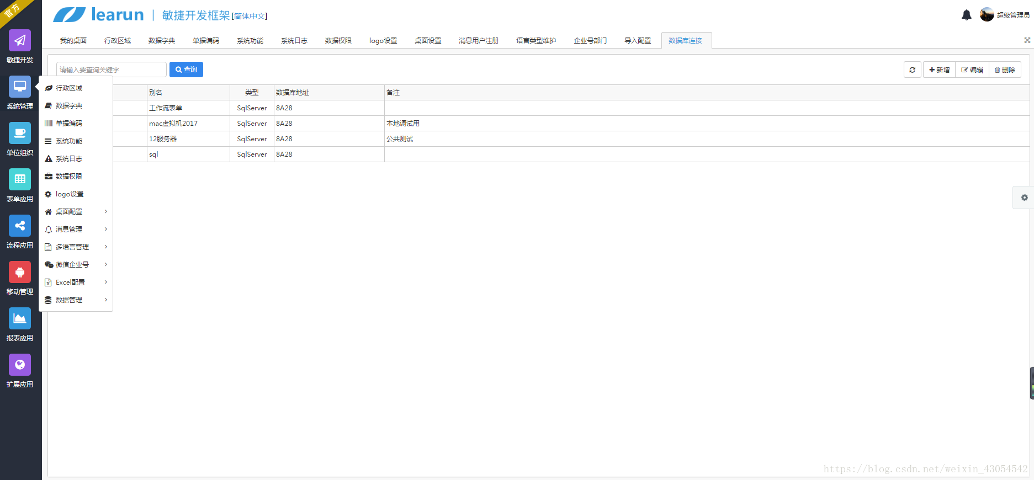The height and width of the screenshot is (480, 1034).
Task: Expand the 桌面配置 submenu
Action: (x=76, y=212)
